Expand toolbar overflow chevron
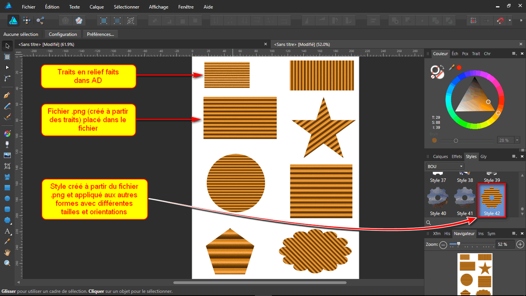This screenshot has height=296, width=526. [x=521, y=20]
